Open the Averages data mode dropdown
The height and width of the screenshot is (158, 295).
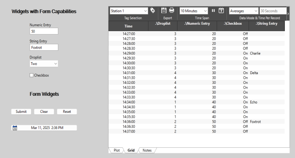click(243, 11)
